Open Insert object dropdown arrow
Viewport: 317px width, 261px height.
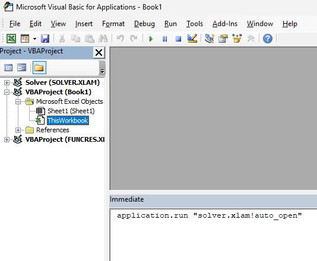pyautogui.click(x=34, y=39)
